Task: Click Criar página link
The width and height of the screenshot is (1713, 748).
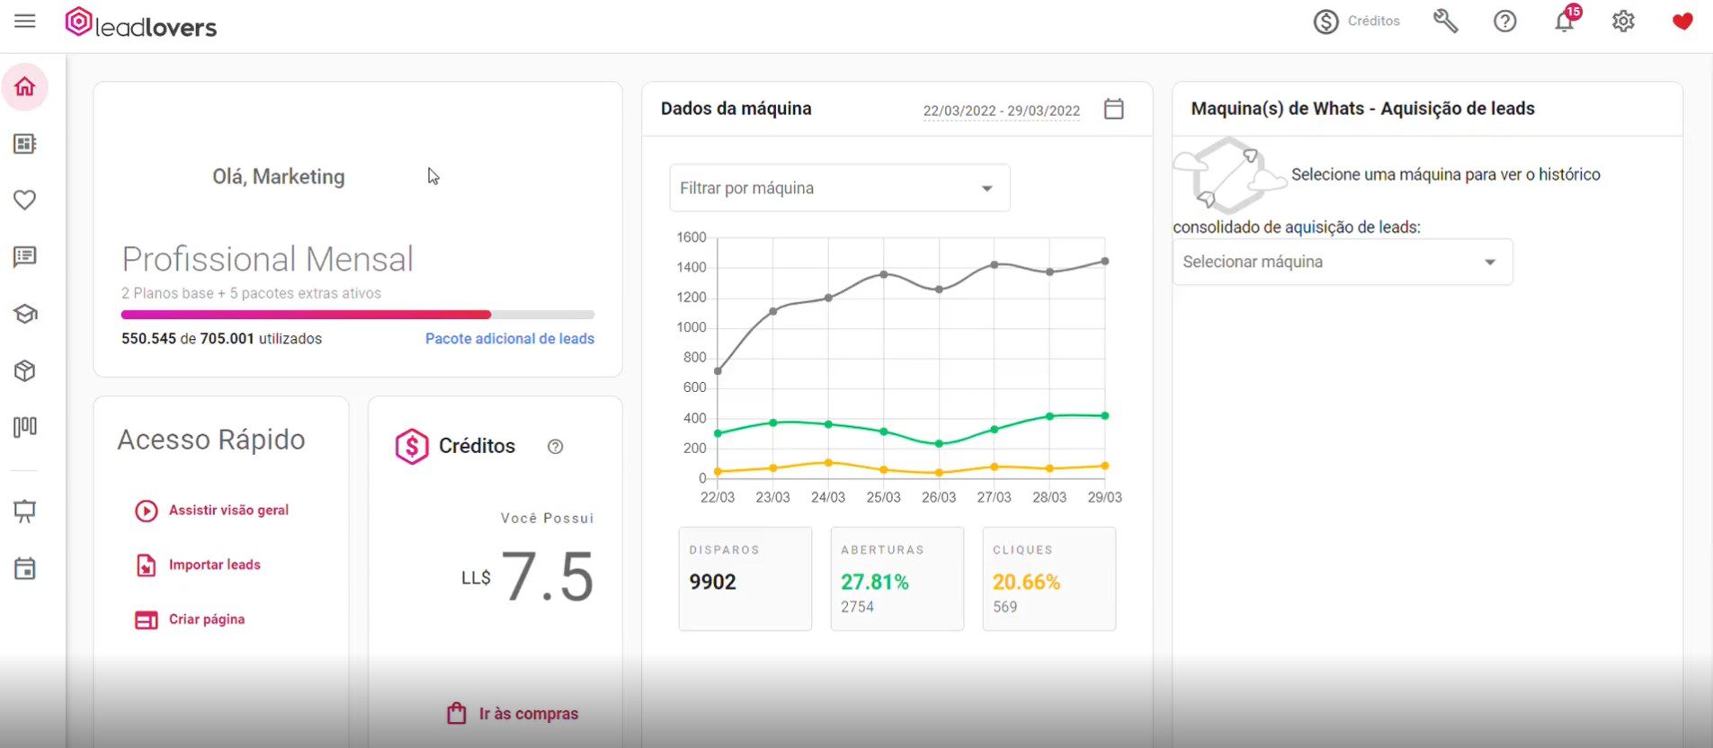Action: [207, 619]
